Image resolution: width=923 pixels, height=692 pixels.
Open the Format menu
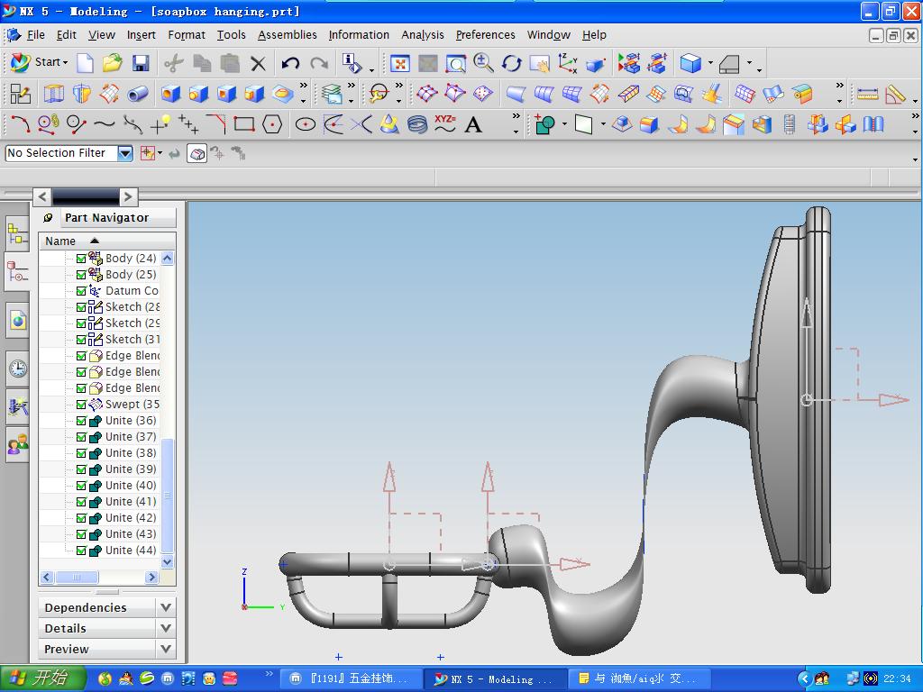tap(187, 35)
